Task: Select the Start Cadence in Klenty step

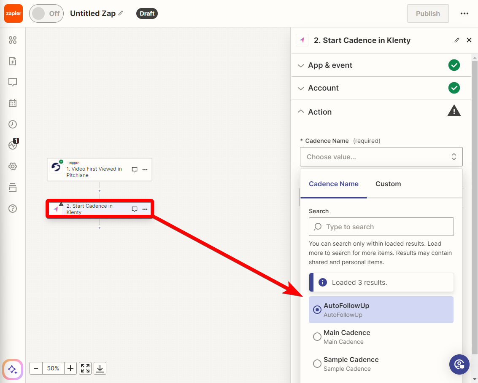Action: [x=100, y=209]
